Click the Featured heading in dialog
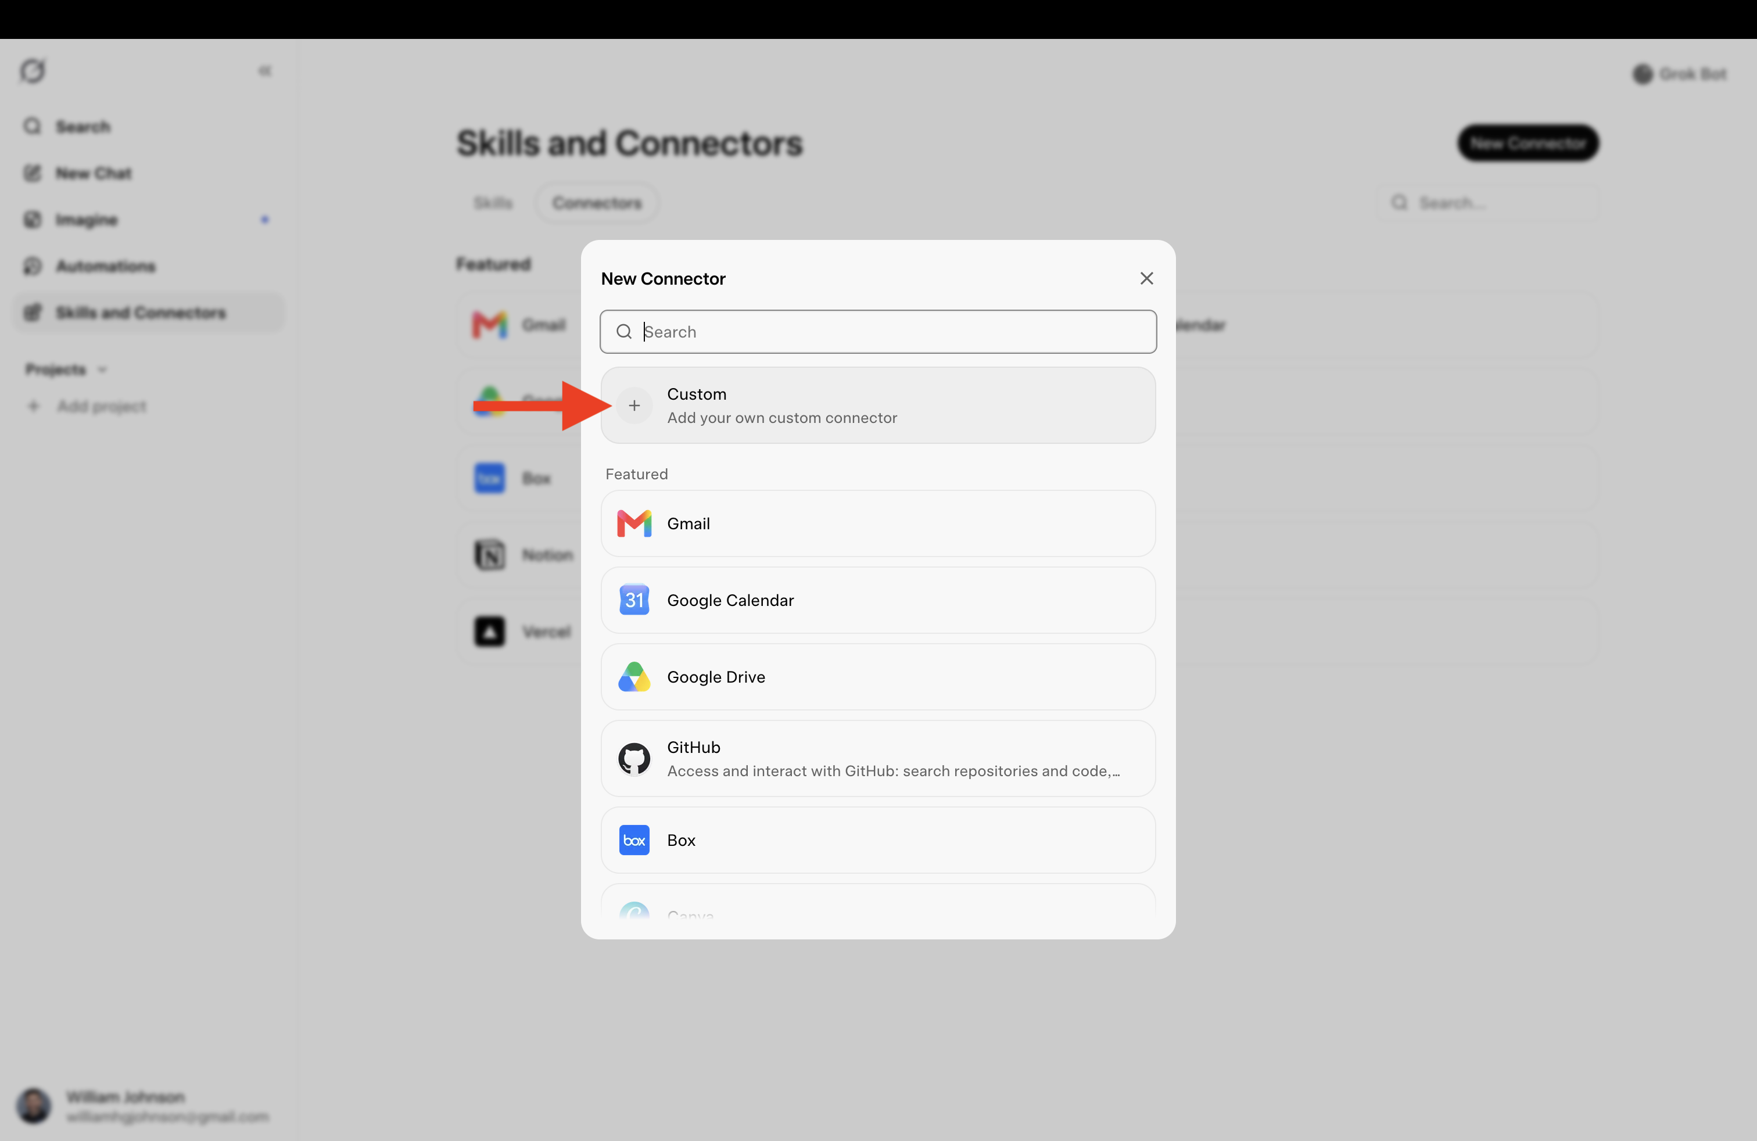The width and height of the screenshot is (1757, 1141). point(636,474)
